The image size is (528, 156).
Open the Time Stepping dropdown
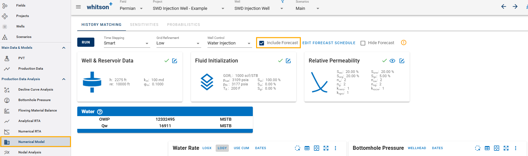tap(127, 43)
